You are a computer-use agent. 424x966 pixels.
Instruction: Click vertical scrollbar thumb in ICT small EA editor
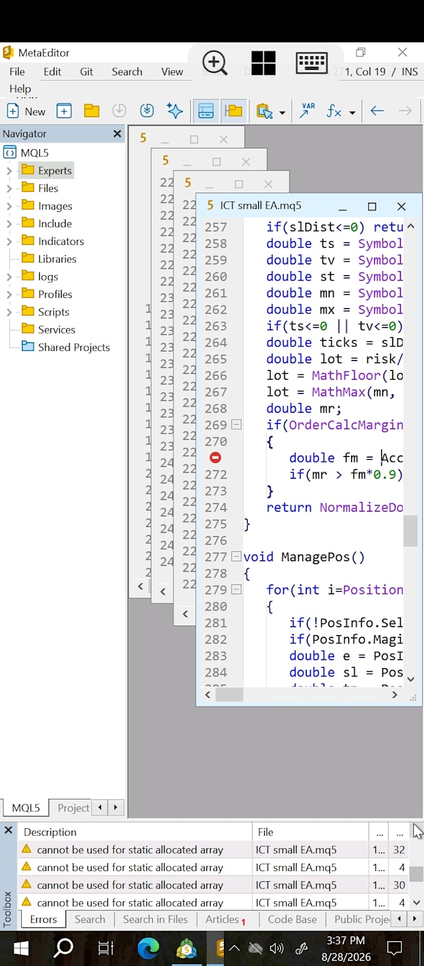pos(410,531)
